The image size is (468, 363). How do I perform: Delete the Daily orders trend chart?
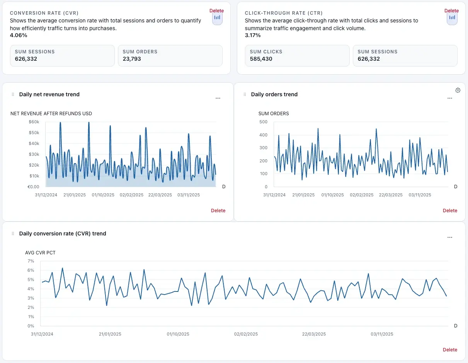click(x=450, y=210)
